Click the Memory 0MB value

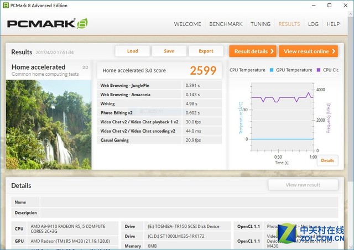point(152,246)
